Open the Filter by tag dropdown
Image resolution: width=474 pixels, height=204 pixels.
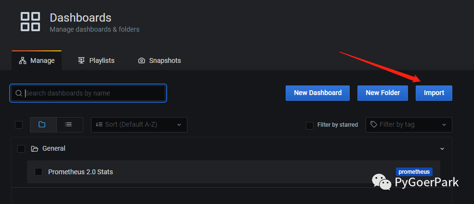(408, 124)
